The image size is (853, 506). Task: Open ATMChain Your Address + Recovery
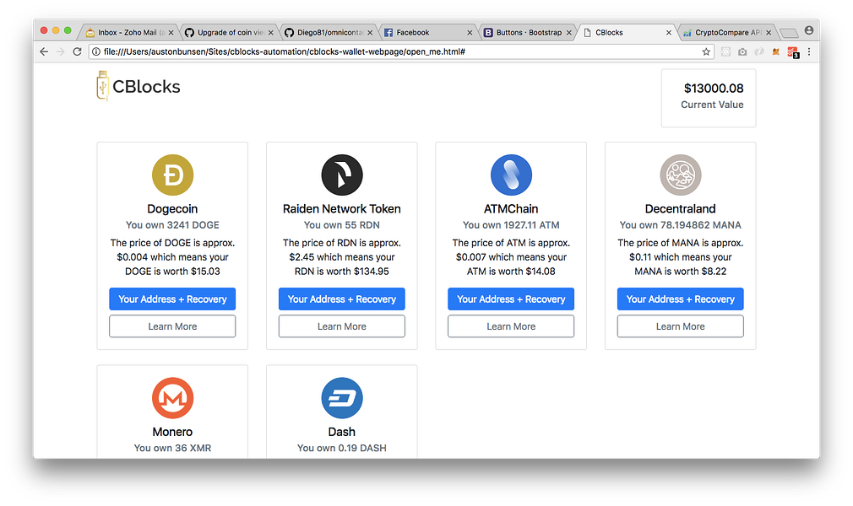click(511, 299)
